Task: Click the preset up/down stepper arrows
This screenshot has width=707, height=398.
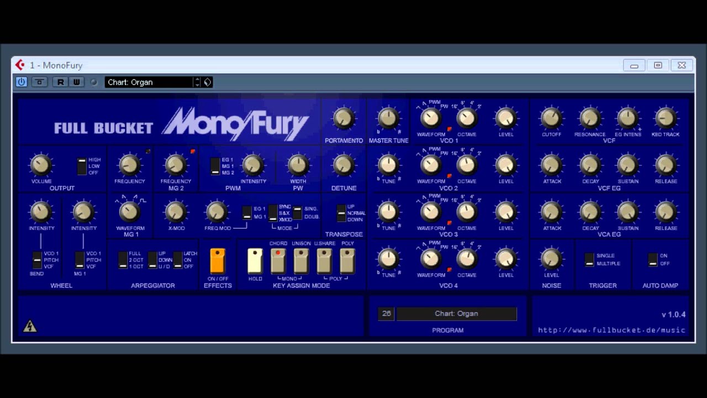Action: [x=197, y=82]
